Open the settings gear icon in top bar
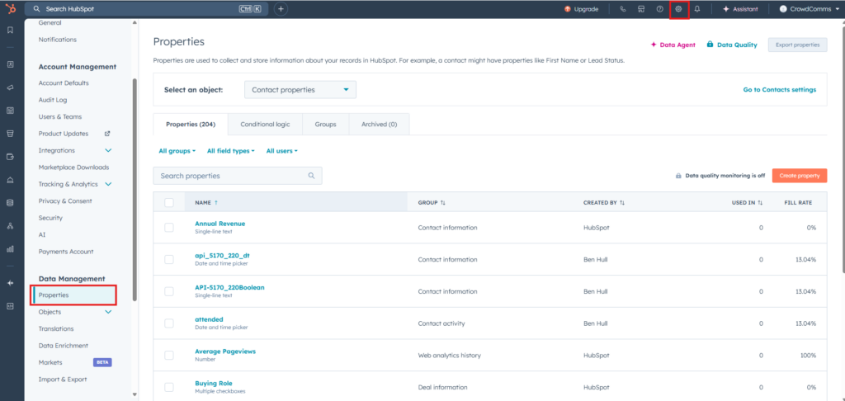 pos(678,9)
